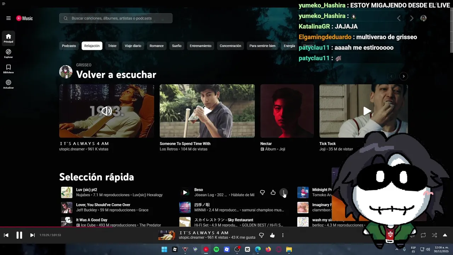Open IT'S ALWAYS 4 AM thumbnail card
Viewport: 453px width, 255px height.
107,111
